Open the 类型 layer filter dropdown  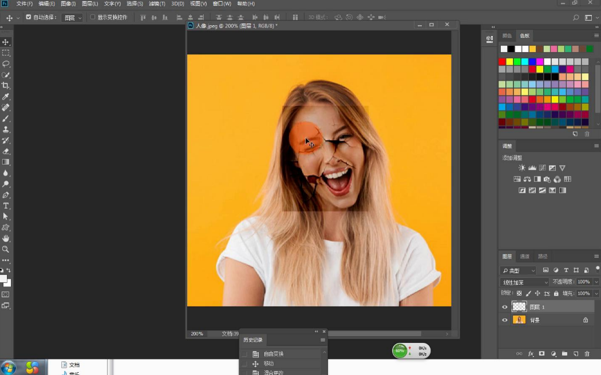click(519, 270)
